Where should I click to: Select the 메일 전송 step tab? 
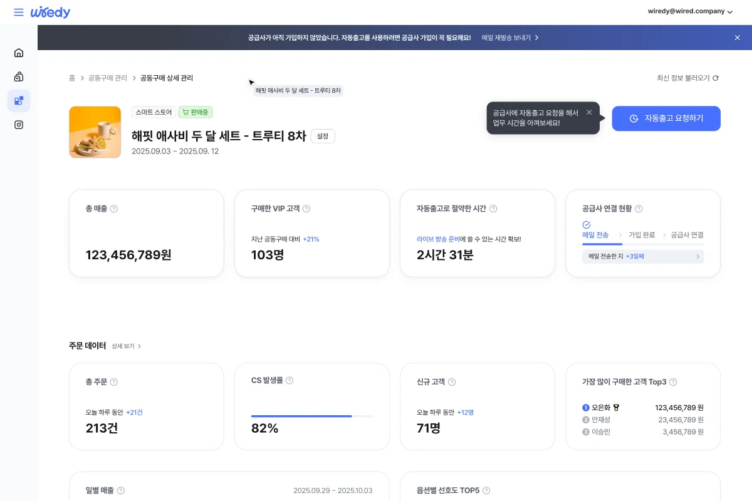tap(595, 235)
